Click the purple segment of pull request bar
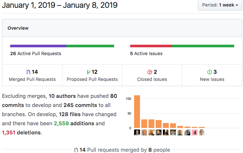Viewport: 243px width, 153px height. [x=38, y=46]
